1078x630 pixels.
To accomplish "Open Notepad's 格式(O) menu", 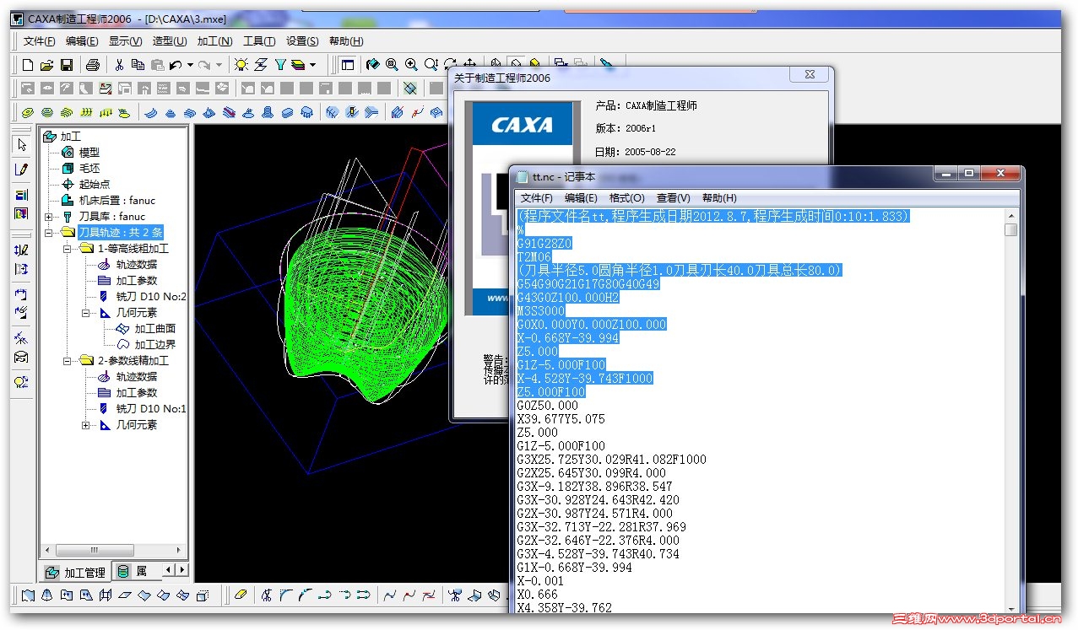I will click(626, 198).
